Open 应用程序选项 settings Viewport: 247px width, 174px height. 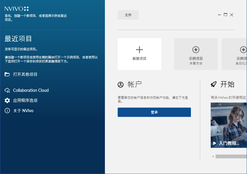(25, 101)
